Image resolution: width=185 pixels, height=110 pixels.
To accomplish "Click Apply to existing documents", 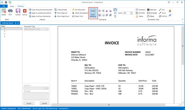I will (x=40, y=13).
